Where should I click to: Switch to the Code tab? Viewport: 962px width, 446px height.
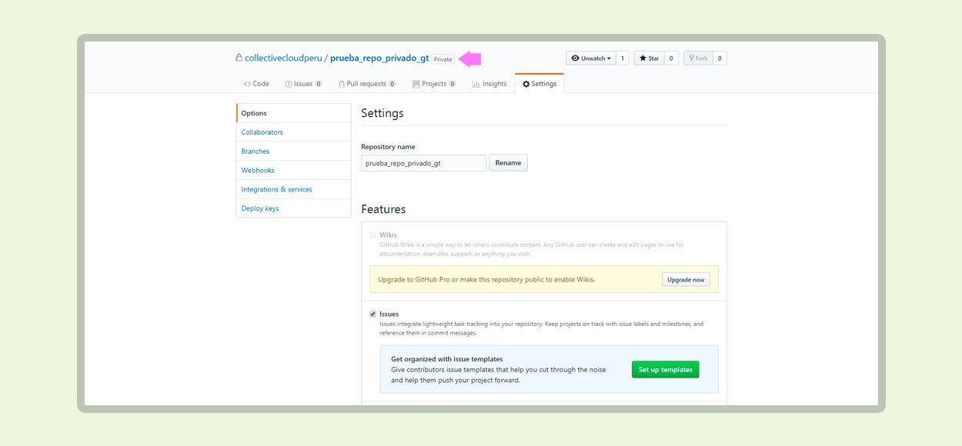pyautogui.click(x=256, y=84)
